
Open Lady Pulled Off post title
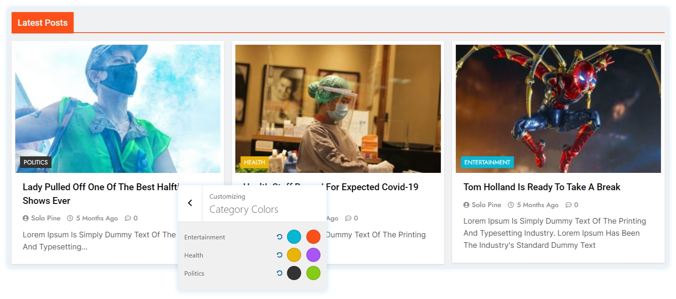(101, 194)
